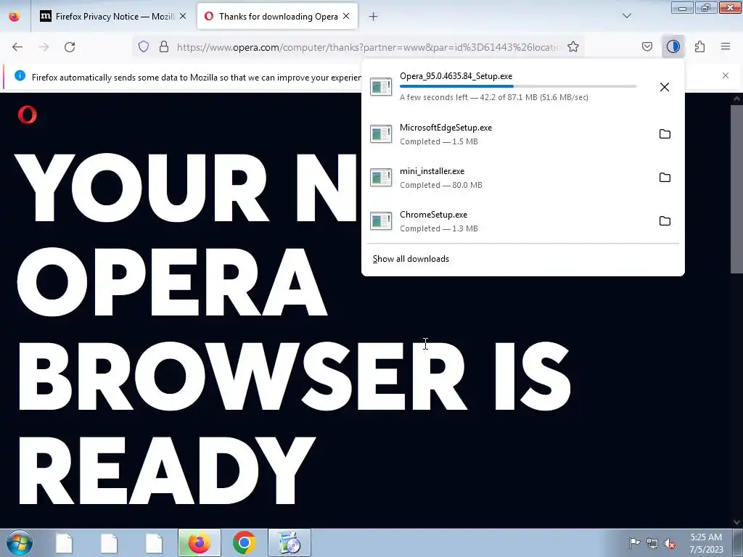
Task: Click the Firefox taskbar icon
Action: click(x=200, y=543)
